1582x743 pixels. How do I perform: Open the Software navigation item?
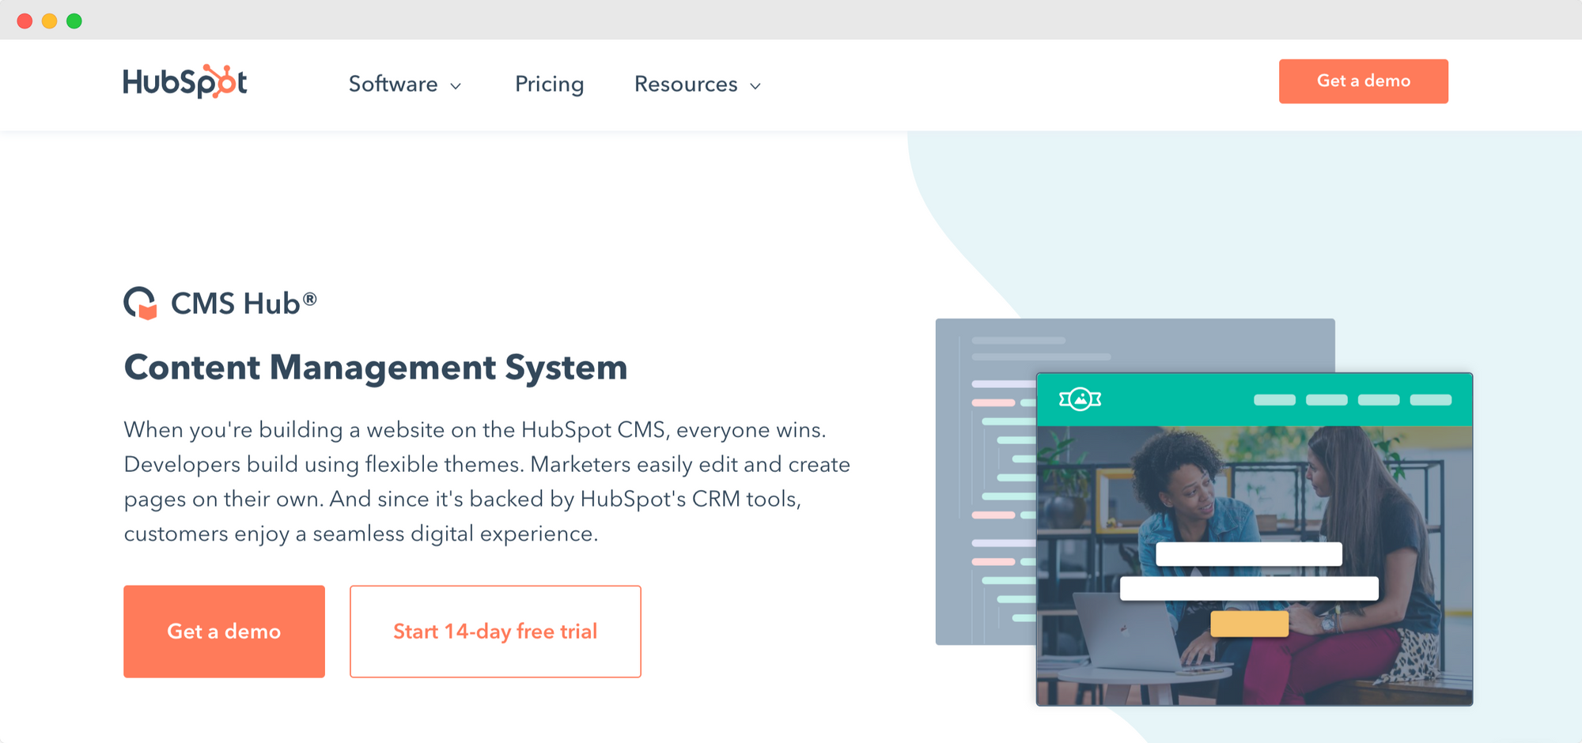click(x=393, y=84)
